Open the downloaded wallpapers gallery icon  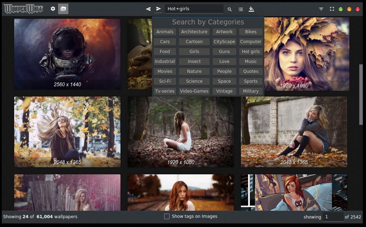coord(63,9)
